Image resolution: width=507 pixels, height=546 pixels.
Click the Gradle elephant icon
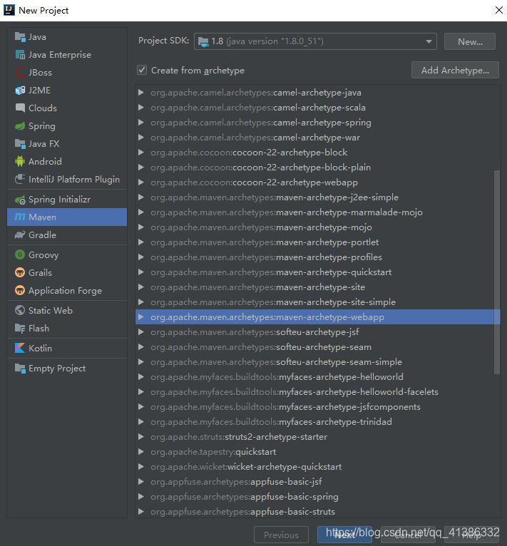click(20, 235)
